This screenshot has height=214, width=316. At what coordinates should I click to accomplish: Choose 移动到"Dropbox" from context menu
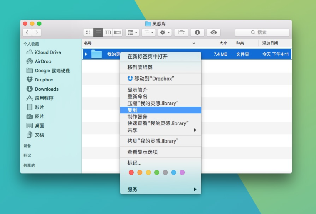[160, 79]
